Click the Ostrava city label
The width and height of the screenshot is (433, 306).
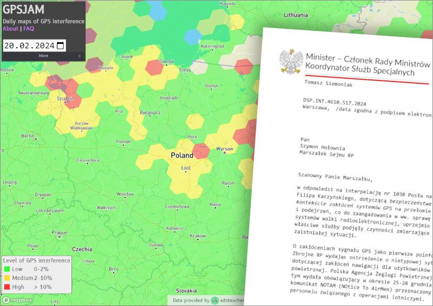tap(156, 245)
